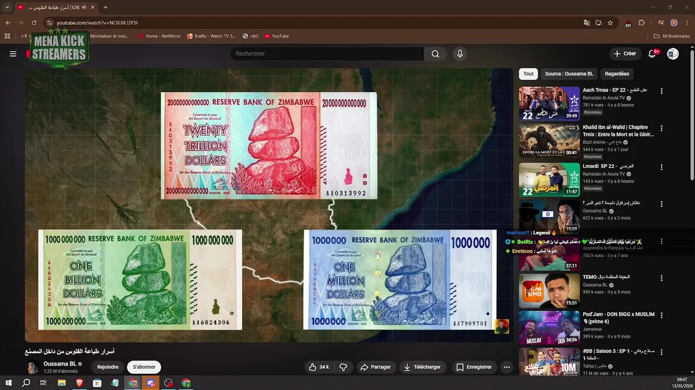Screen dimensions: 695x390
Task: Dislike the video with thumbs down
Action: coord(343,367)
